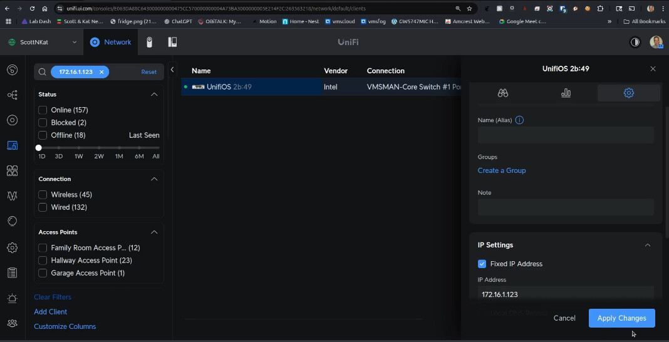Reset the search filter
This screenshot has width=669, height=342.
(149, 72)
